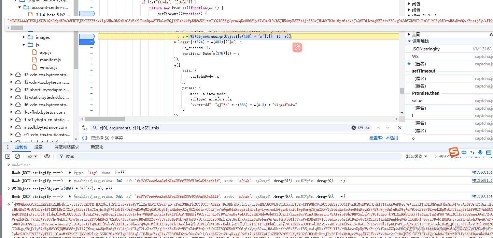Click the eye icon to create live expression
This screenshot has width=493, height=238.
[x=47, y=156]
